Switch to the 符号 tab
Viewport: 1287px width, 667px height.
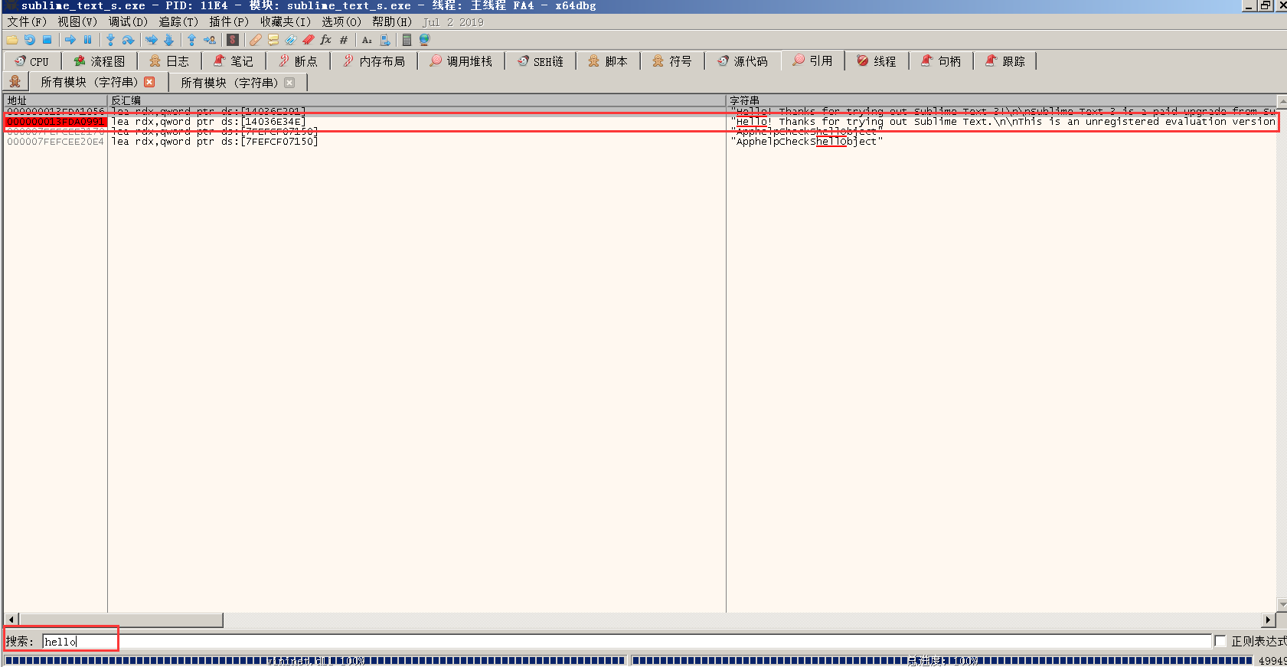tap(672, 61)
